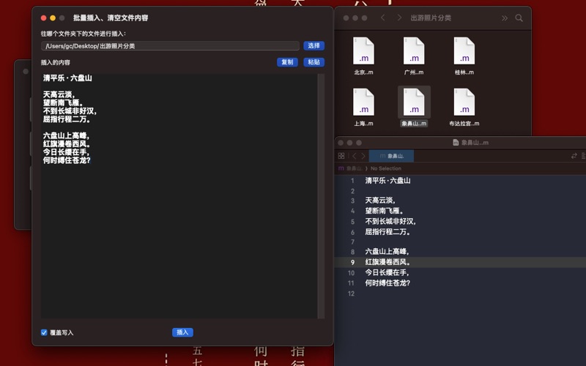This screenshot has height=366, width=586.
Task: Close the batch insert window
Action: pyautogui.click(x=43, y=18)
